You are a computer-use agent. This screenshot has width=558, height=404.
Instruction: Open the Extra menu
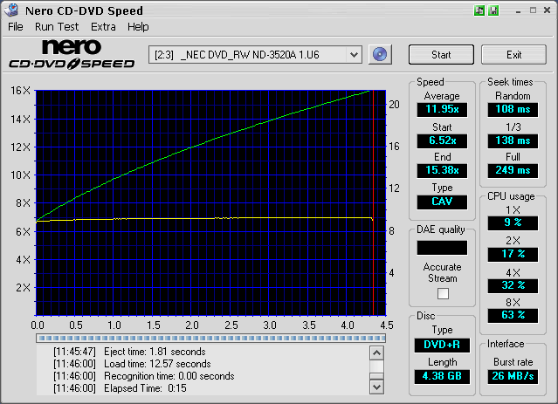pos(103,27)
